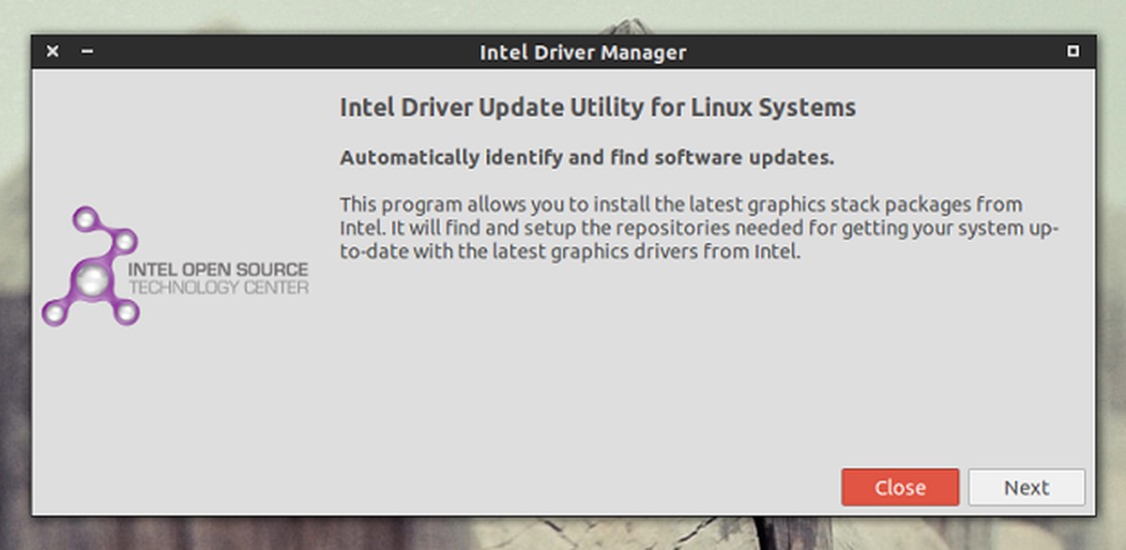Click the Next button

1027,488
